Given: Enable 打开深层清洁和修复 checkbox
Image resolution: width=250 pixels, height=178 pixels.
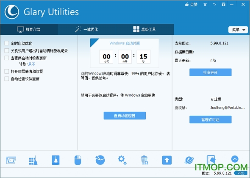Looking at the screenshot, I should coord(7,71).
